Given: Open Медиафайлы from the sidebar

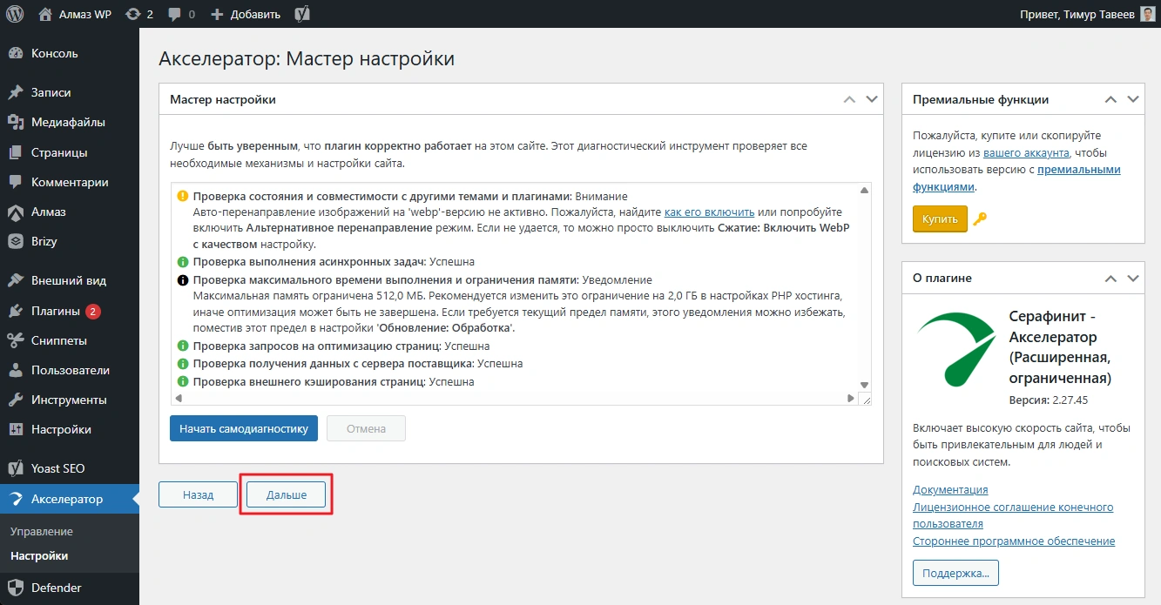Looking at the screenshot, I should pyautogui.click(x=68, y=122).
